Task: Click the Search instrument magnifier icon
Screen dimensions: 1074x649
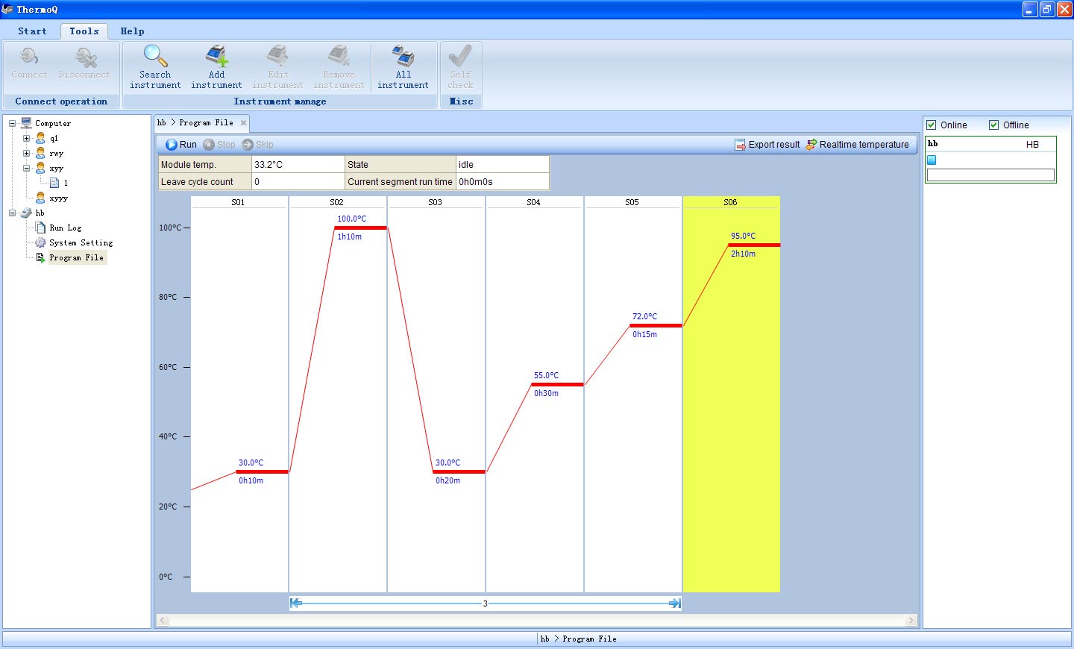Action: coord(155,57)
